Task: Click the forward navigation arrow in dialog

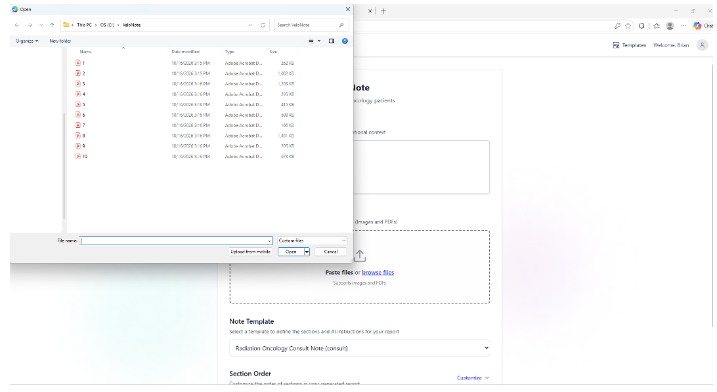Action: coord(30,25)
